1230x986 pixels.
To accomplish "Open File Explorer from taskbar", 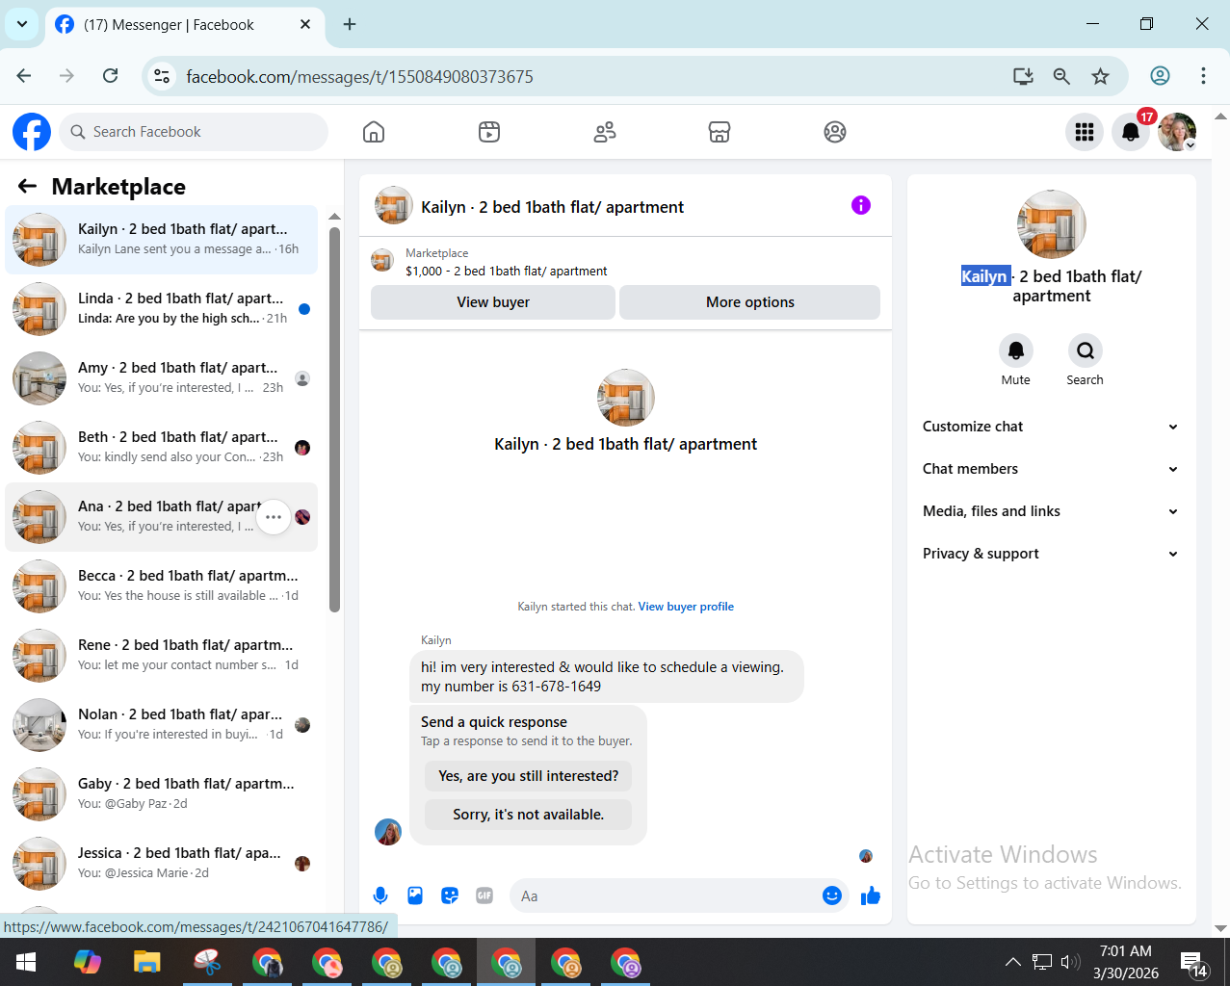I will [x=146, y=962].
